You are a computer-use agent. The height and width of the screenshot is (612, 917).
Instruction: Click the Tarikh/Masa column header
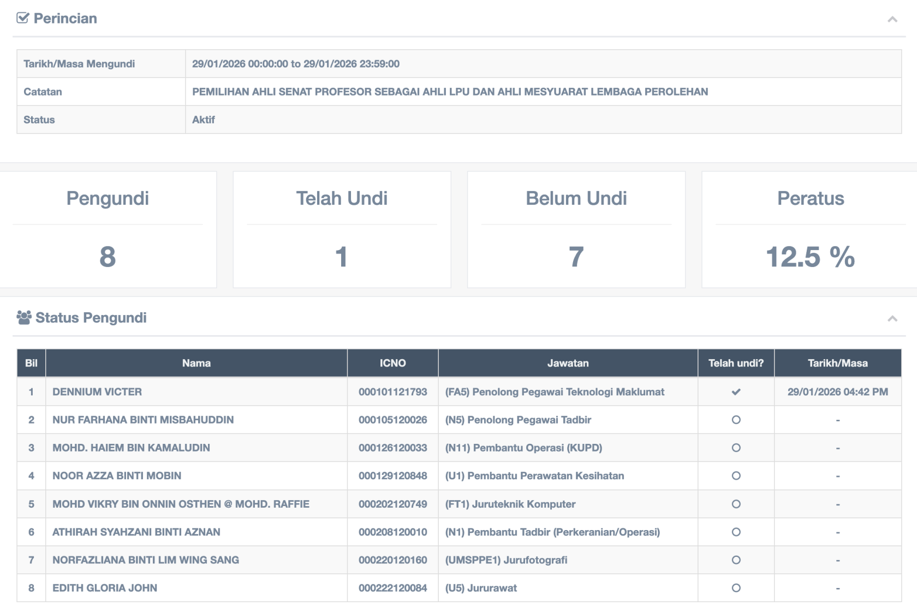click(837, 363)
